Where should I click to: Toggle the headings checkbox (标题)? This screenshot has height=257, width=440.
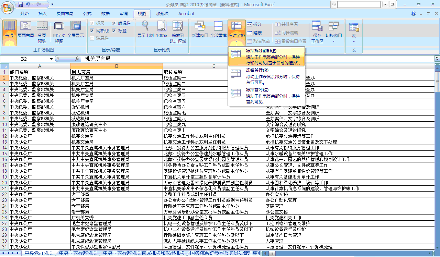[114, 31]
